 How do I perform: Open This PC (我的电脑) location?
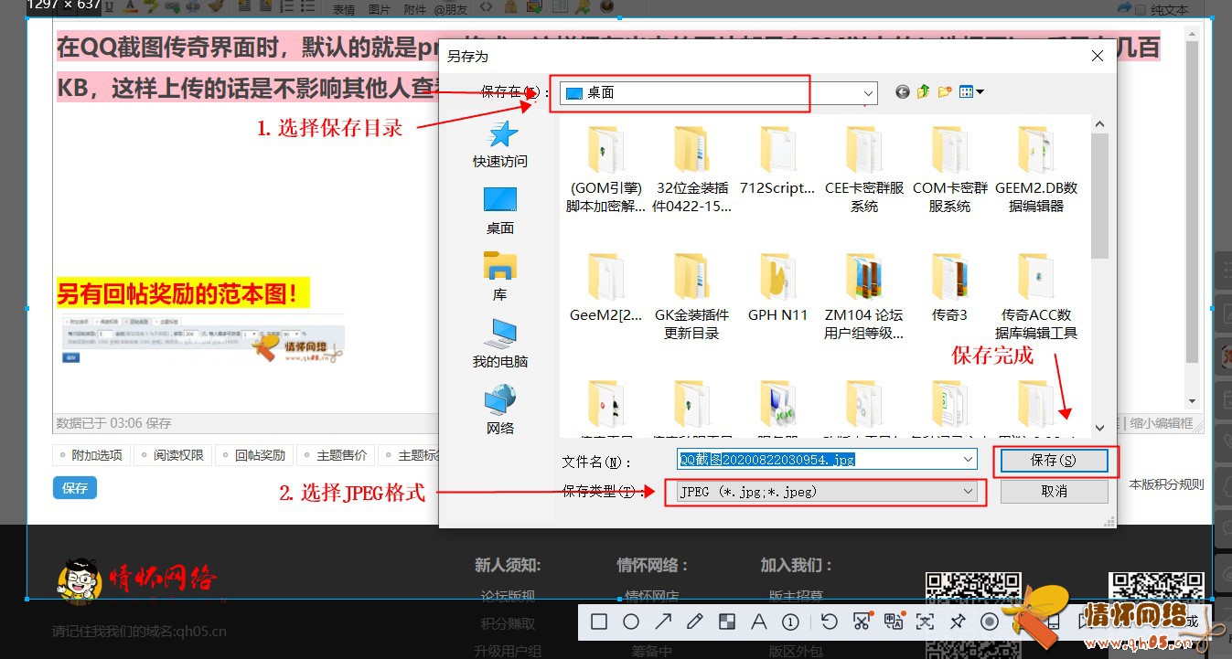tap(500, 345)
